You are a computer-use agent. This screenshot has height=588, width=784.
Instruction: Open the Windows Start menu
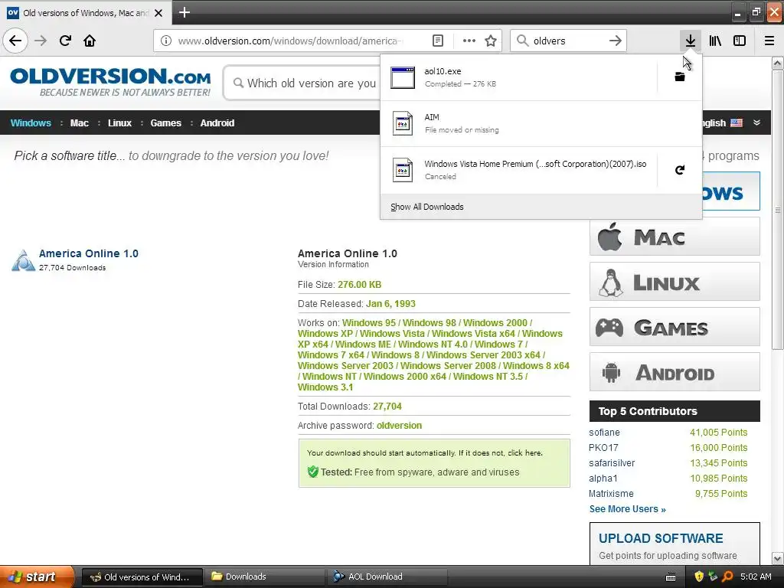click(x=37, y=577)
